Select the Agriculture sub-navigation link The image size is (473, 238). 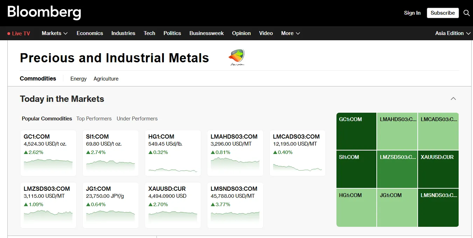tap(106, 79)
